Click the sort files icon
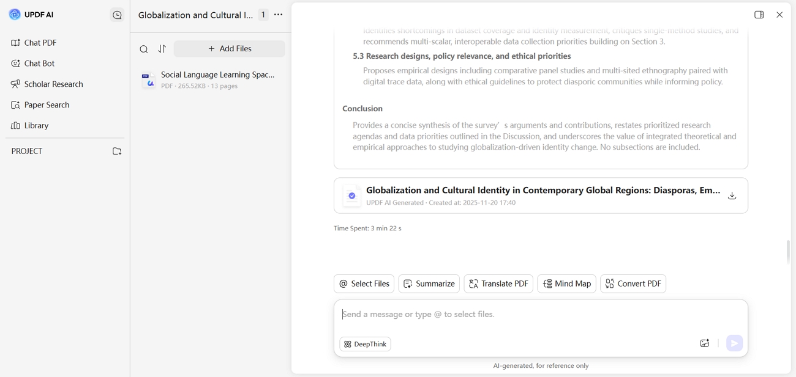 click(162, 49)
